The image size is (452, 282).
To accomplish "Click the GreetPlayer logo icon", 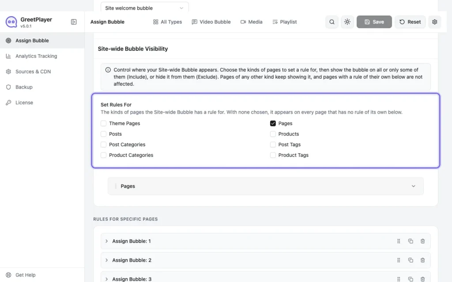I will 11,22.
